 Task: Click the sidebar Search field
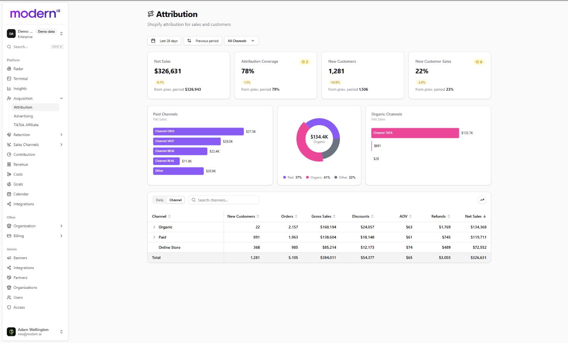(35, 47)
